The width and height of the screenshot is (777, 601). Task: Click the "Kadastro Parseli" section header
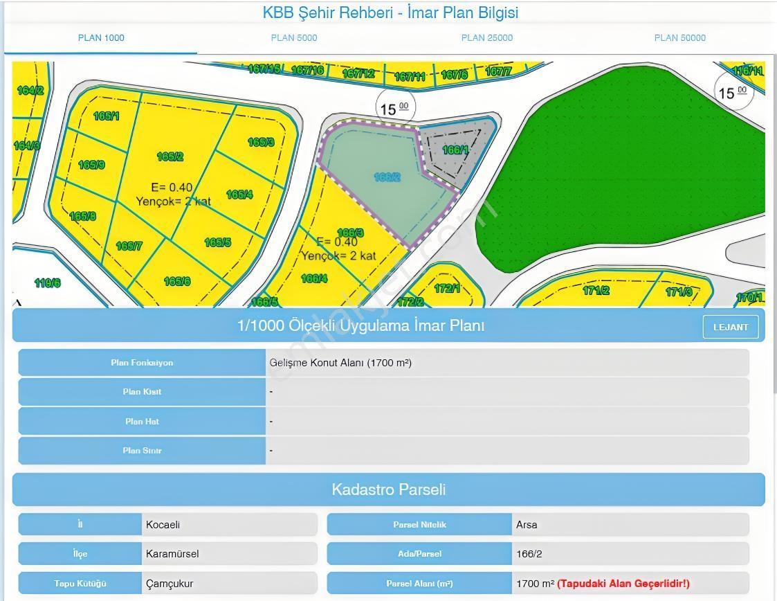tap(389, 490)
